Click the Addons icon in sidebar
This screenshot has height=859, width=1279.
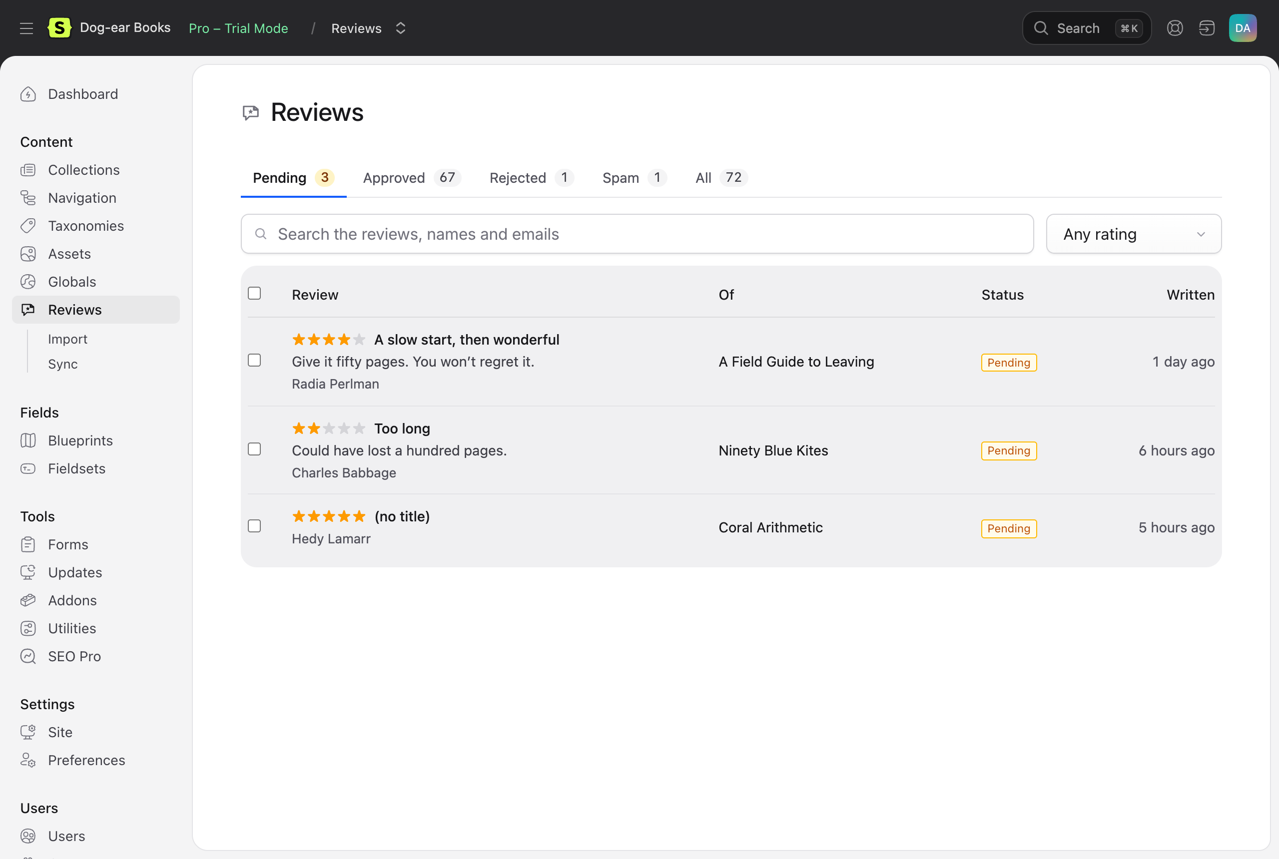[28, 600]
